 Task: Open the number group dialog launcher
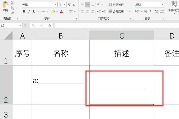tap(164, 18)
